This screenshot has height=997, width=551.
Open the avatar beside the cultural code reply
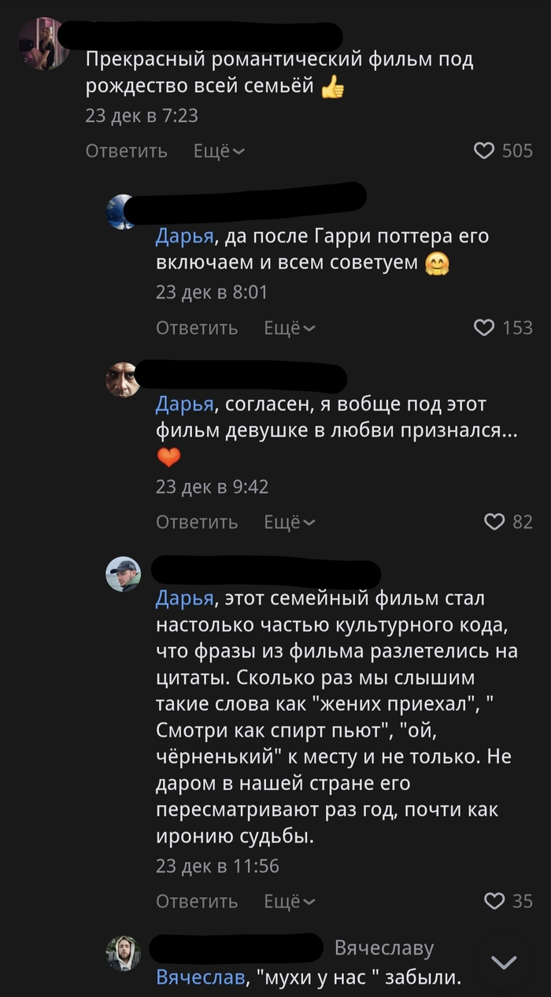pyautogui.click(x=123, y=574)
